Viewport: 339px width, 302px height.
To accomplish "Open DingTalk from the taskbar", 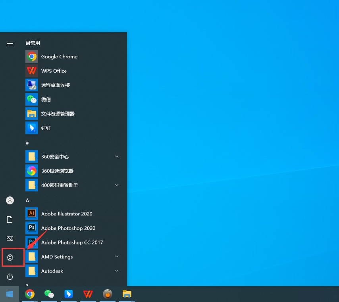I will (x=68, y=294).
